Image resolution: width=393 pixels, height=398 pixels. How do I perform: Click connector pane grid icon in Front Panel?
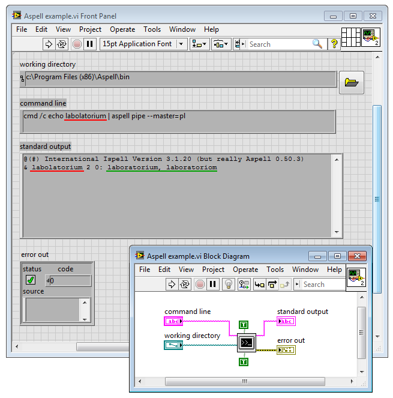(351, 37)
